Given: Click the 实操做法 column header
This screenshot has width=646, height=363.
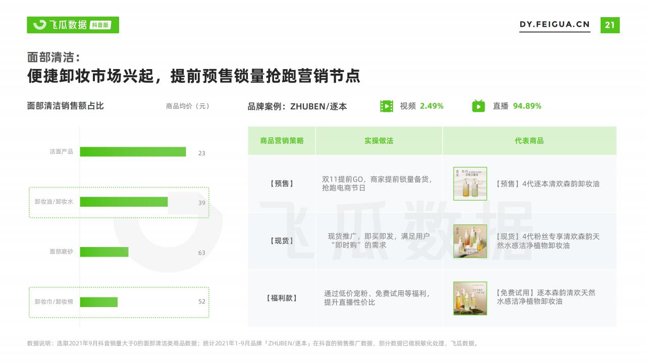Looking at the screenshot, I should click(x=379, y=141).
